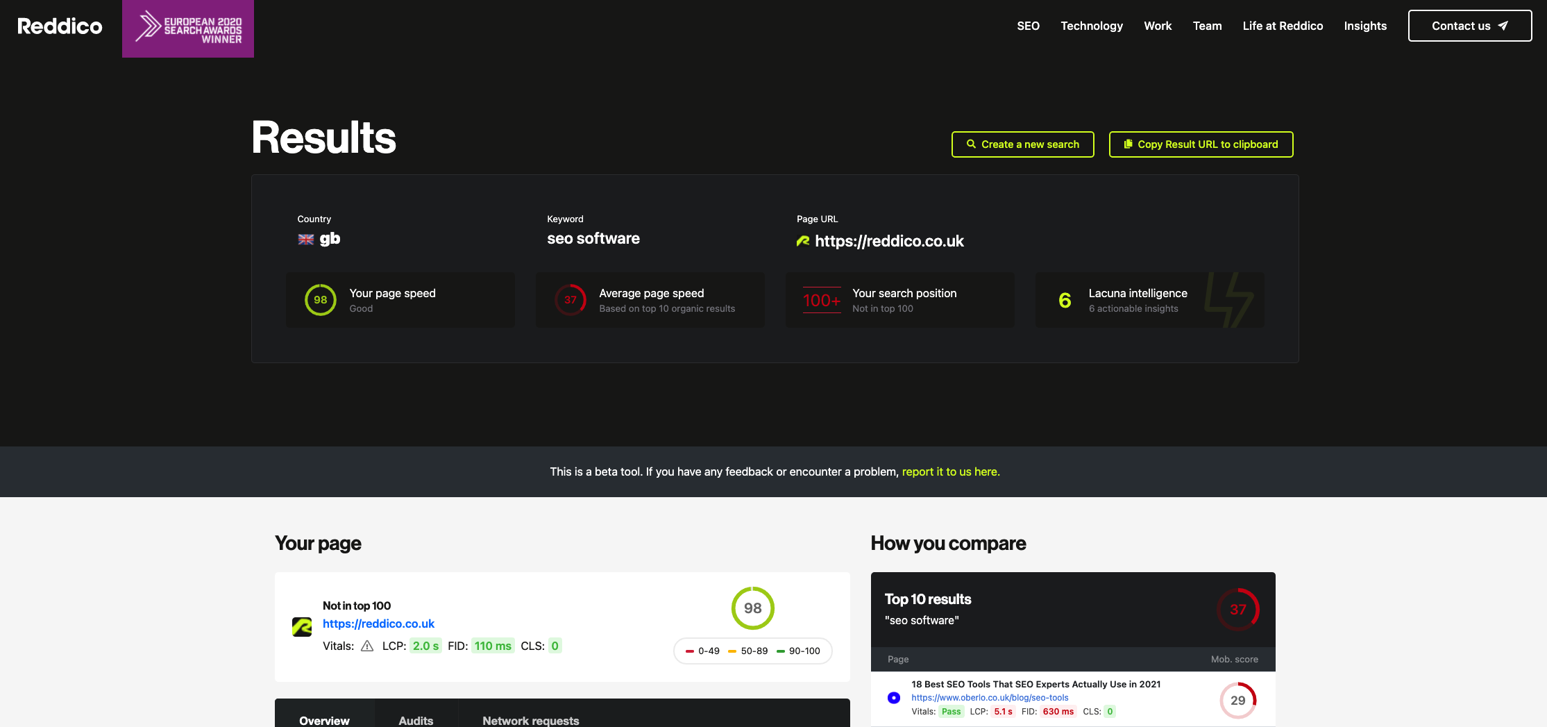Viewport: 1547px width, 727px height.
Task: Click the Lacuna intelligence card
Action: coord(1150,300)
